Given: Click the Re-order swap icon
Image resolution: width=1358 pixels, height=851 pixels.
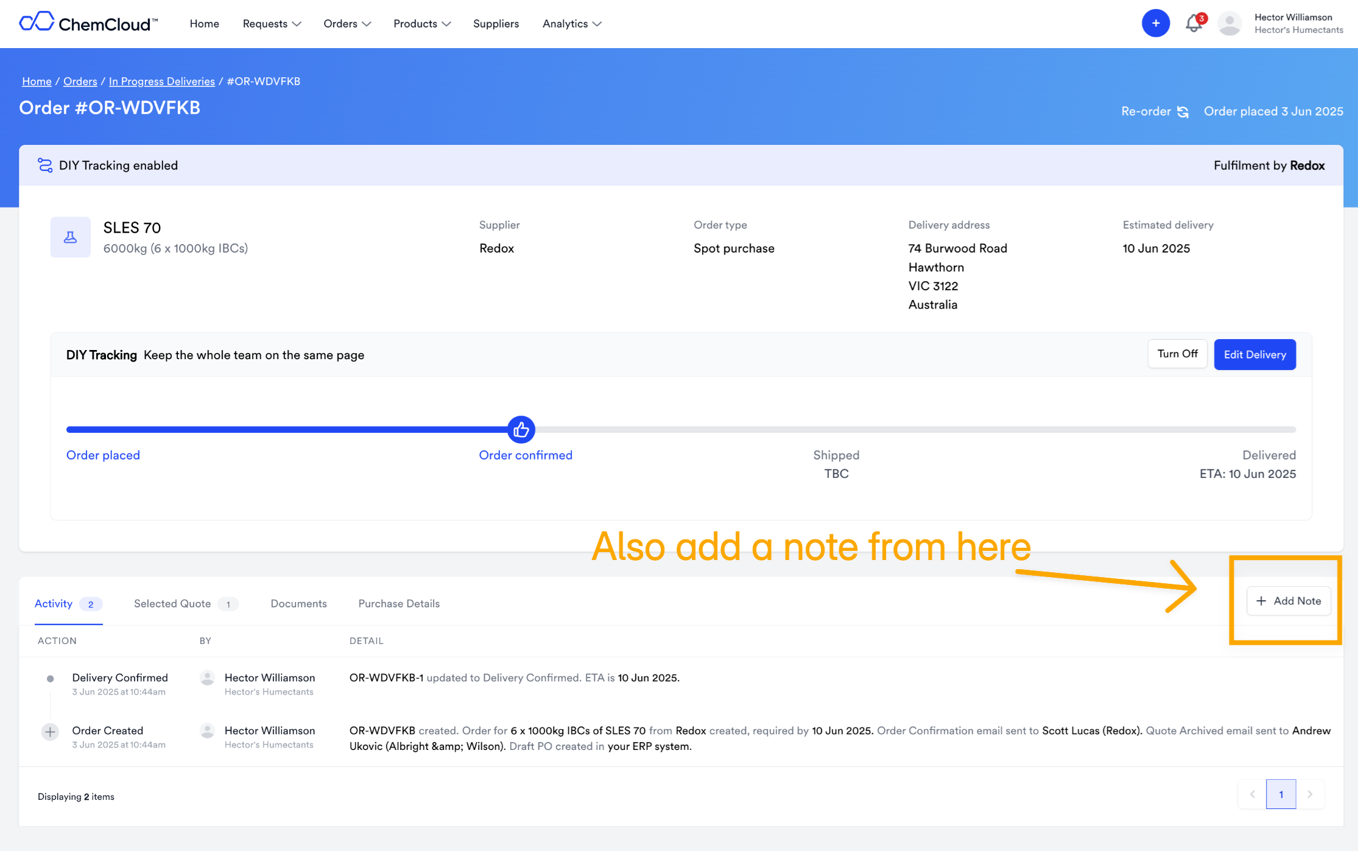Looking at the screenshot, I should (1183, 111).
